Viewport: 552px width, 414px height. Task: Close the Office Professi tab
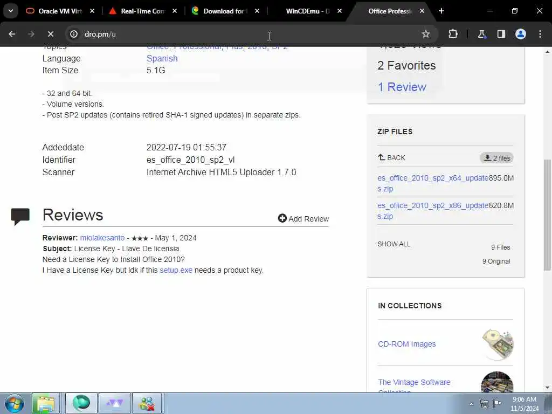422,11
